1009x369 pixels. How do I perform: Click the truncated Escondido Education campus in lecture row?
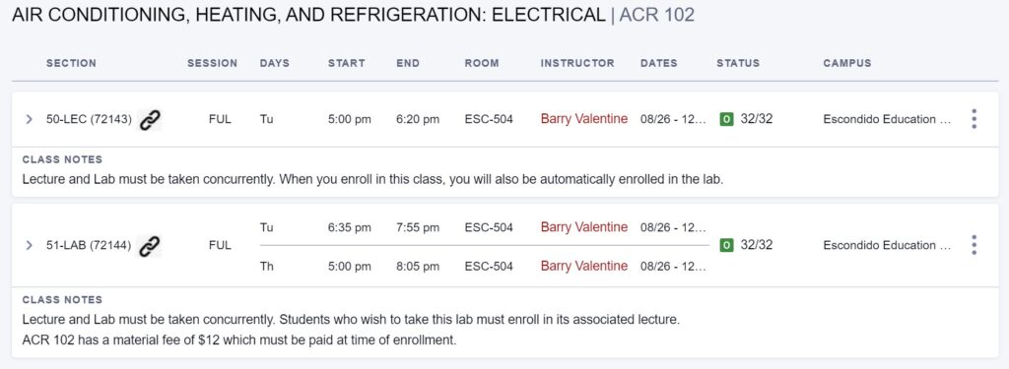(x=887, y=120)
